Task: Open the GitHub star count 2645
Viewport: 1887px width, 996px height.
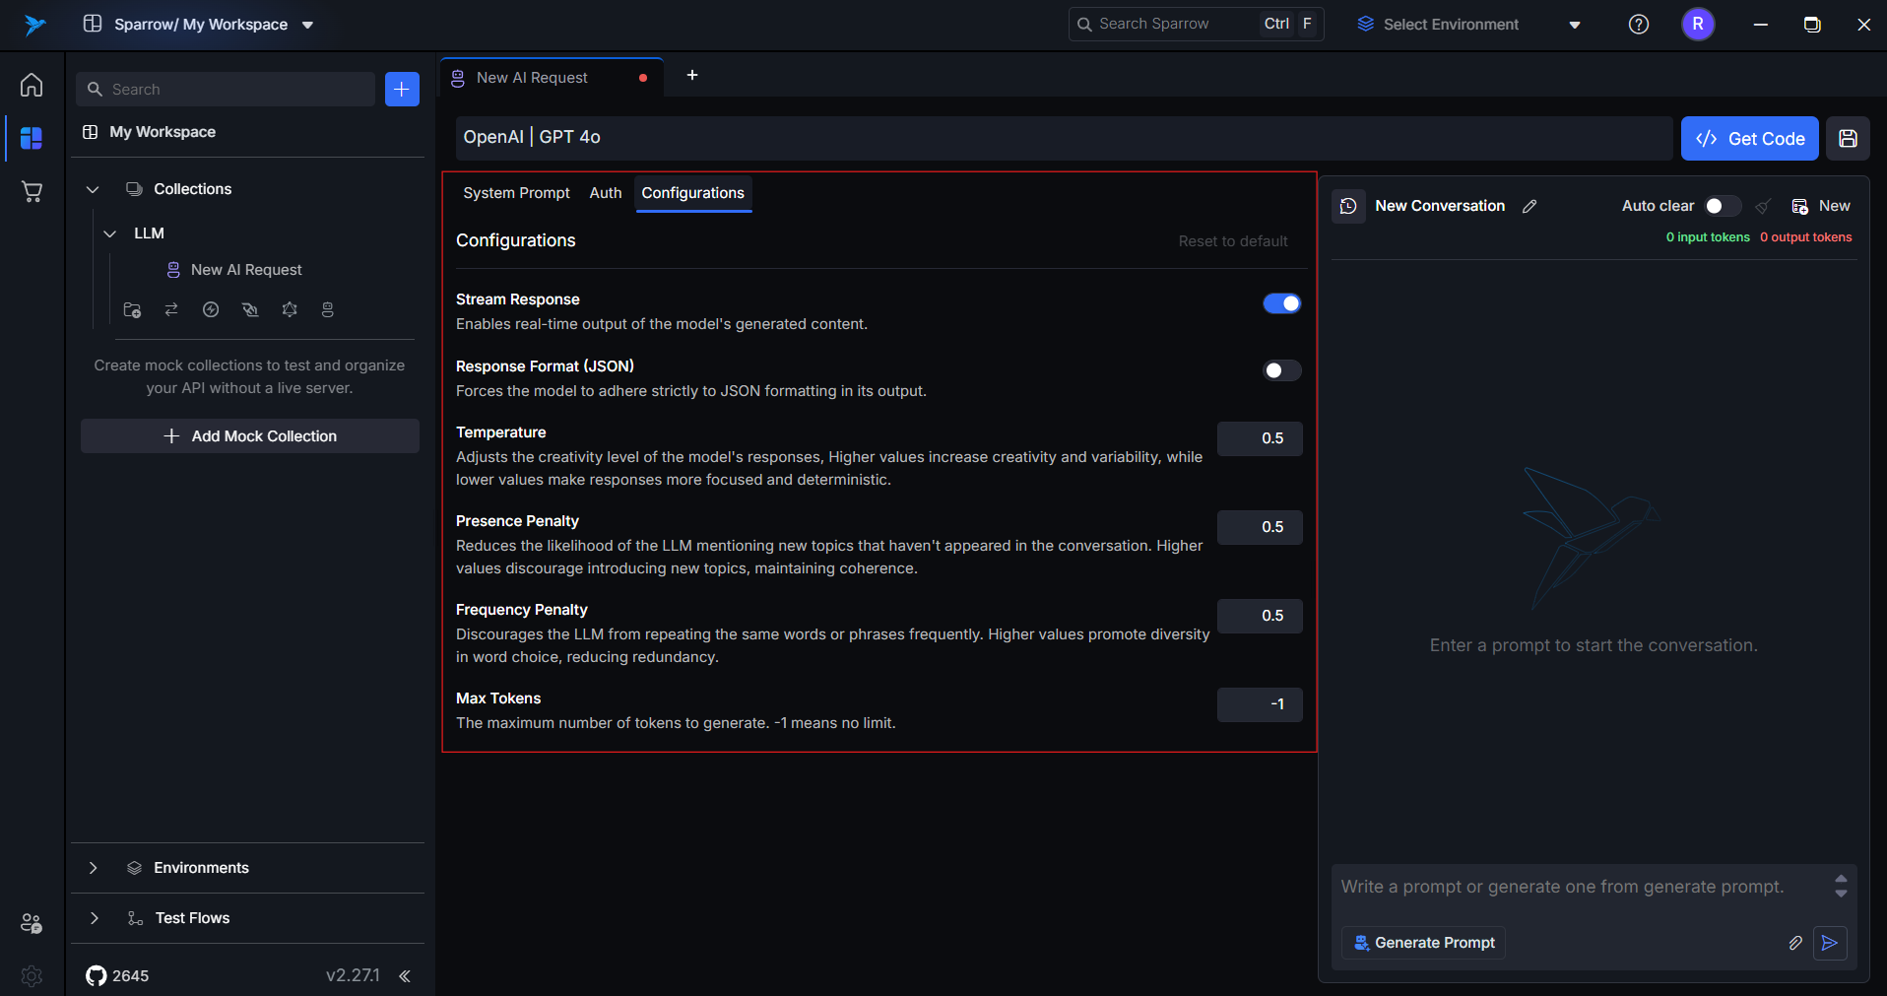Action: pyautogui.click(x=117, y=975)
